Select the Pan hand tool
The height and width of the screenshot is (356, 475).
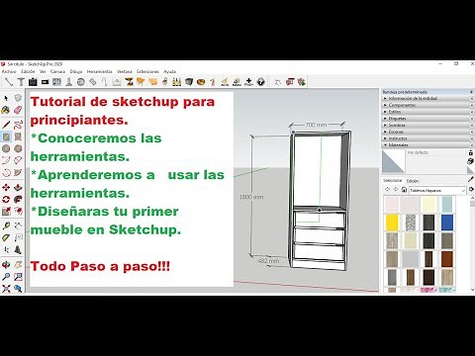(18, 265)
